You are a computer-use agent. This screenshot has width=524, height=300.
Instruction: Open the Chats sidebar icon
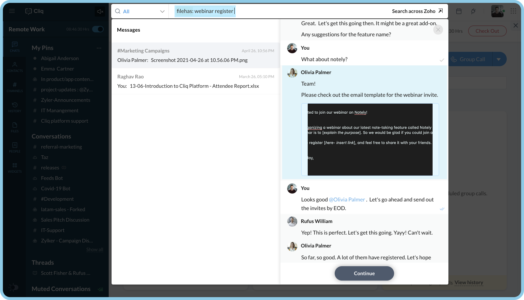(15, 47)
